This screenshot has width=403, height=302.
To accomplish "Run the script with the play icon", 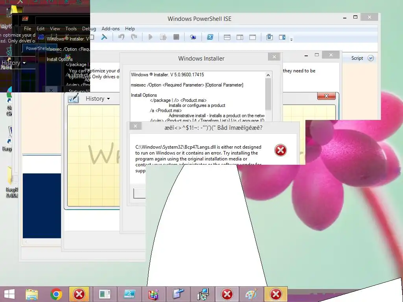I will click(150, 37).
